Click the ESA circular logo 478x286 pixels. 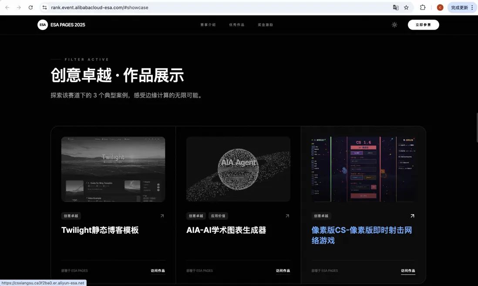[43, 25]
